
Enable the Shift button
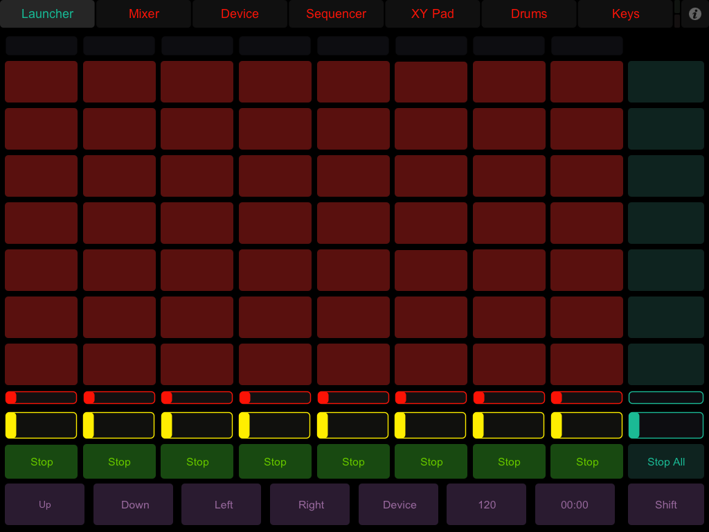click(665, 504)
